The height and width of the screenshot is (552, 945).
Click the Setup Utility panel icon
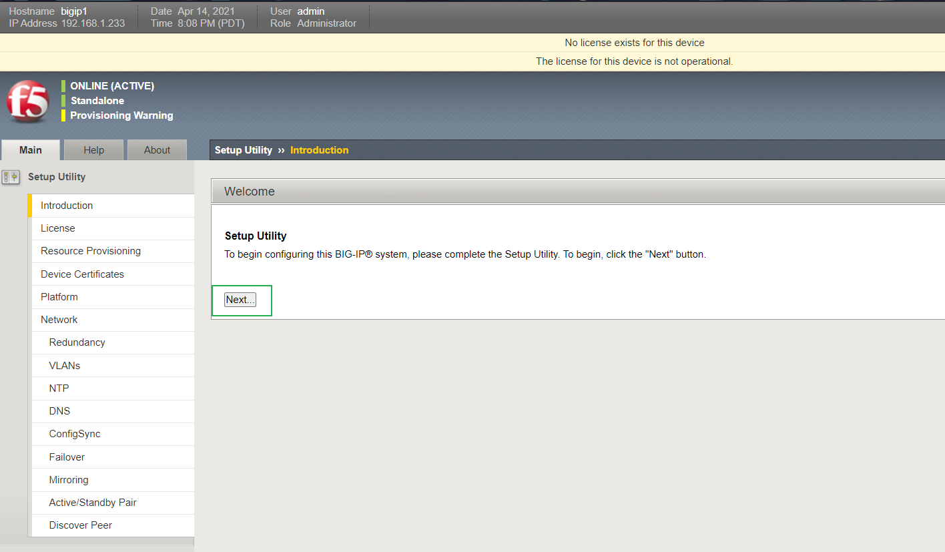coord(11,177)
